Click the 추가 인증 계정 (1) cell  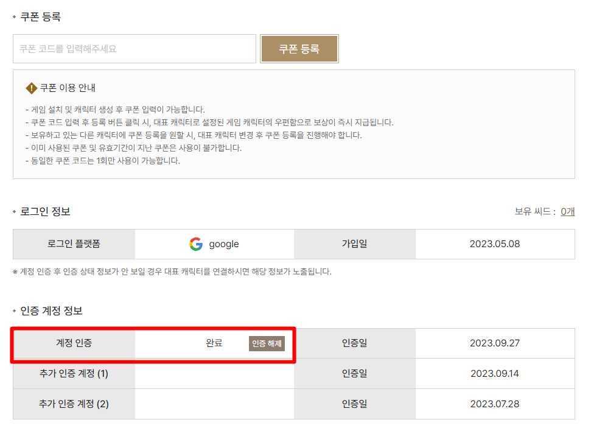74,374
